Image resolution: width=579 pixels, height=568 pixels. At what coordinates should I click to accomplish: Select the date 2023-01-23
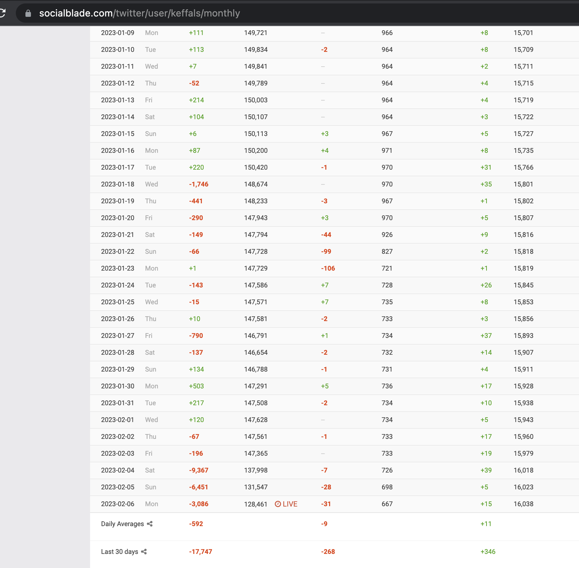118,268
